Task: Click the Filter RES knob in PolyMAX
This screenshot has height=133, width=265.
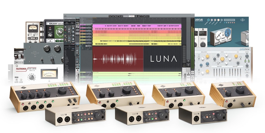Action: pos(218,55)
